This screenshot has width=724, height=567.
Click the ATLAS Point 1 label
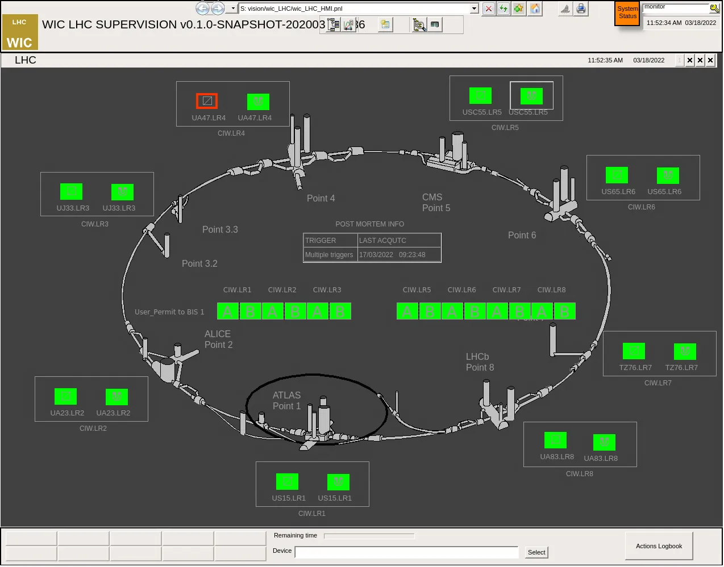tap(286, 401)
